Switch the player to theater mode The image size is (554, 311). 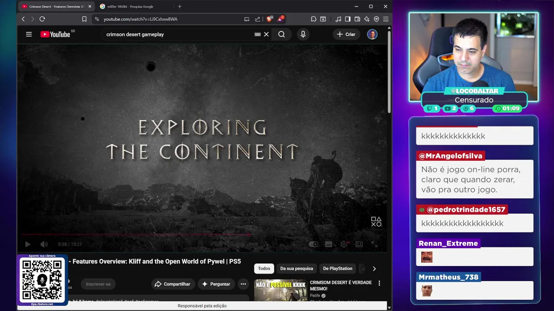[359, 244]
